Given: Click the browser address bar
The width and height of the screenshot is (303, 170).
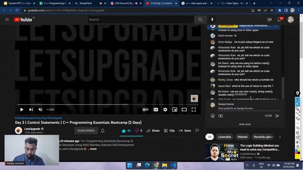Looking at the screenshot, I should point(135,10).
